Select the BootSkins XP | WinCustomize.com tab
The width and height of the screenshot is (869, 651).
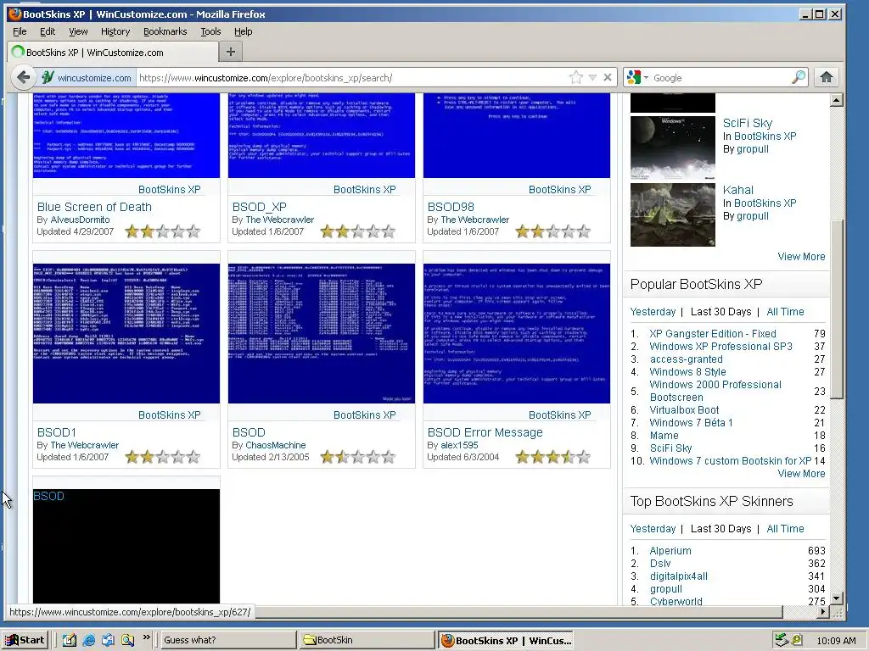tap(114, 53)
